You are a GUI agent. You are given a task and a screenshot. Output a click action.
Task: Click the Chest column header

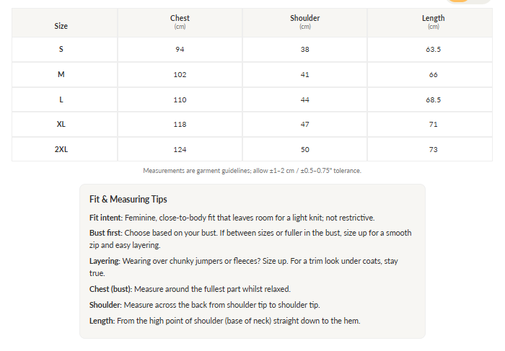(180, 19)
